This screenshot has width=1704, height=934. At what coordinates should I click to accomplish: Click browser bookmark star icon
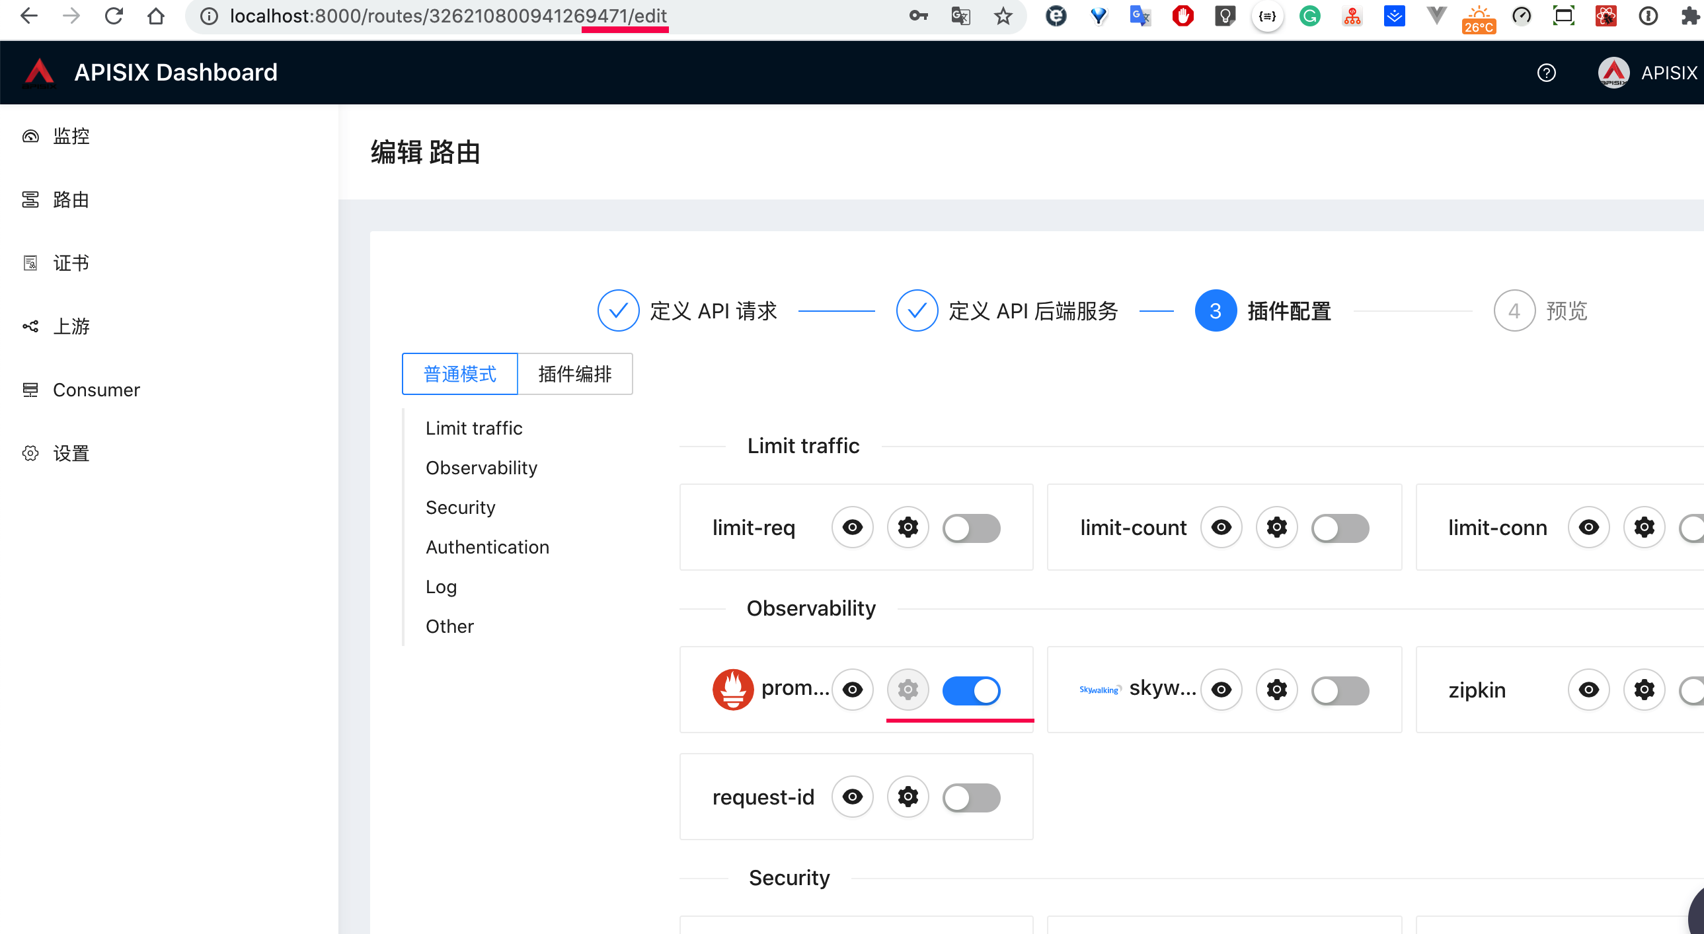pyautogui.click(x=1003, y=16)
